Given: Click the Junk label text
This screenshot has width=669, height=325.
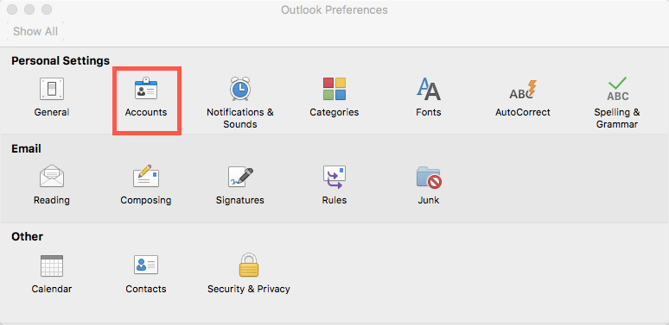Looking at the screenshot, I should click(x=429, y=200).
